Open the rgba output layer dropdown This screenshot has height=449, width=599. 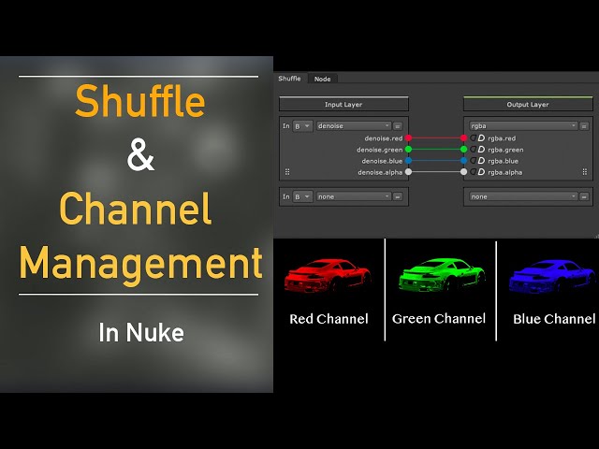coord(523,126)
